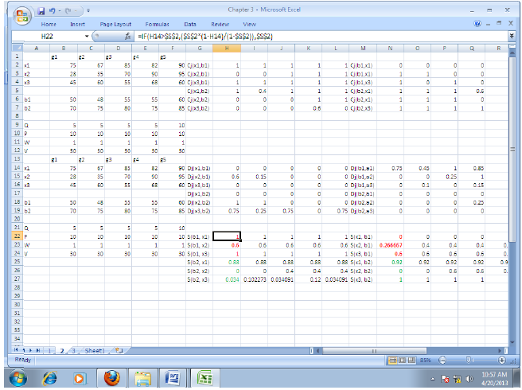The image size is (522, 390).
Task: Select cell H22 in the spreadsheet
Action: [x=227, y=237]
